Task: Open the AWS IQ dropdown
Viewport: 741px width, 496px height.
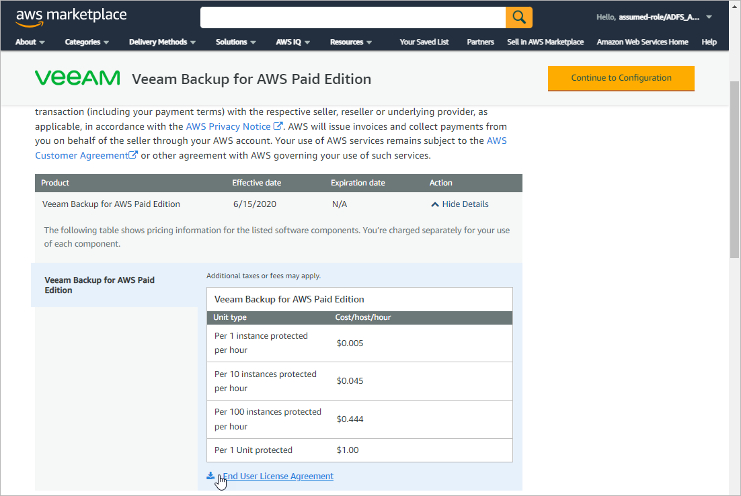Action: click(292, 42)
